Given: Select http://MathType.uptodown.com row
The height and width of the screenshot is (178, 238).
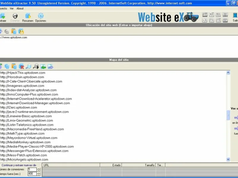Looking at the screenshot, I should 23,133.
